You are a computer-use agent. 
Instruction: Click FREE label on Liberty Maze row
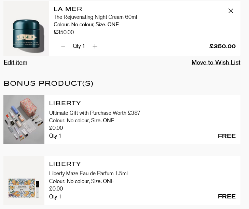coord(227,196)
